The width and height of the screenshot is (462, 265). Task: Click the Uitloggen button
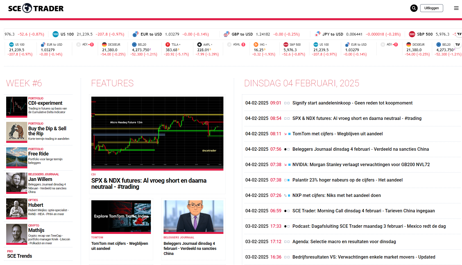(x=432, y=8)
